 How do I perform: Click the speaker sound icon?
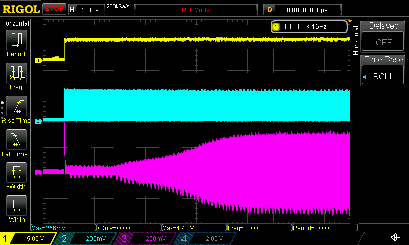[395, 238]
